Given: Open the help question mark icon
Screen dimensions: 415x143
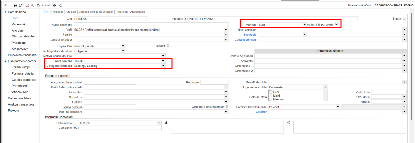Looking at the screenshot, I should pyautogui.click(x=61, y=5).
